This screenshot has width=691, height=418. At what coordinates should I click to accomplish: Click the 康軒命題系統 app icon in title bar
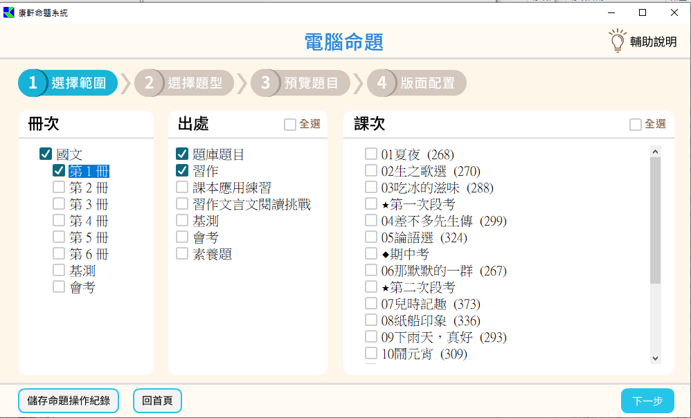8,12
